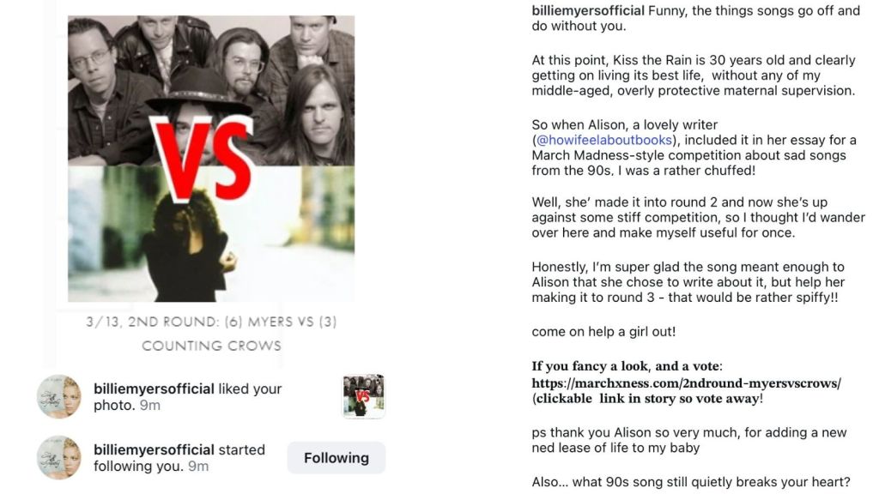Image resolution: width=879 pixels, height=494 pixels.
Task: Open the marchxness.com 2ndround-myersvscrows URL
Action: 686,383
